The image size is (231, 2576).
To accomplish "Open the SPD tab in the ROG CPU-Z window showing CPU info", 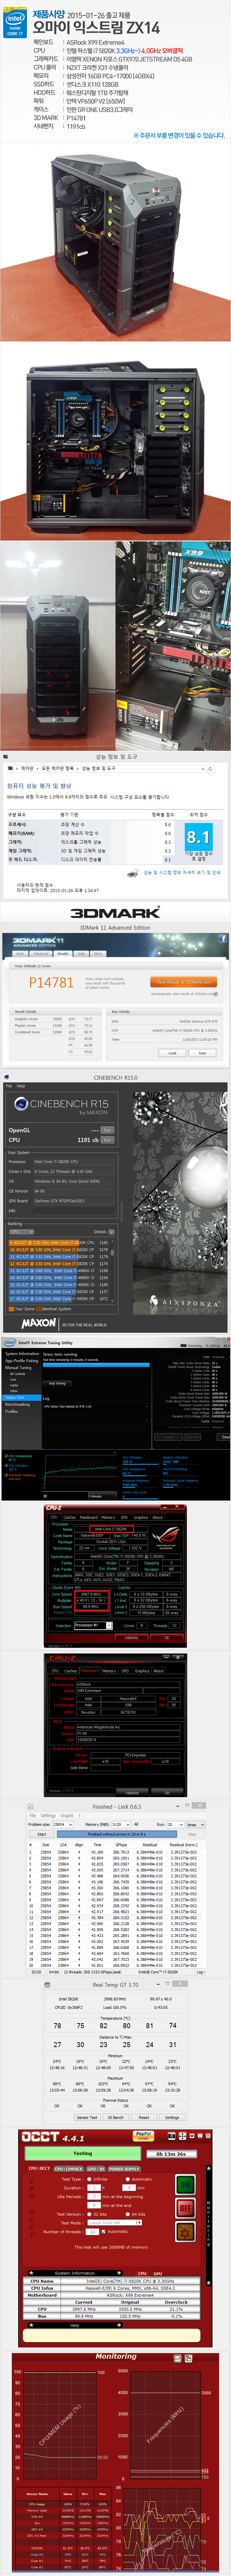I will (x=124, y=1518).
